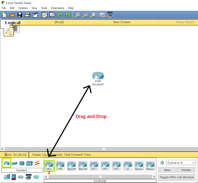Switch to the Logical workspace tab

coord(13,23)
